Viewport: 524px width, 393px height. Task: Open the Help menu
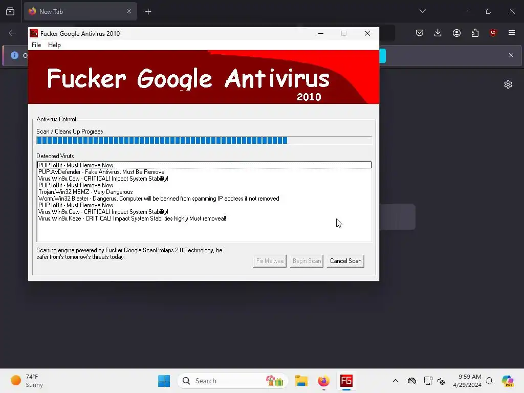(x=54, y=45)
